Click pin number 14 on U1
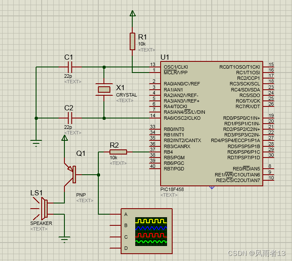The height and width of the screenshot is (261, 292). pyautogui.click(x=153, y=115)
